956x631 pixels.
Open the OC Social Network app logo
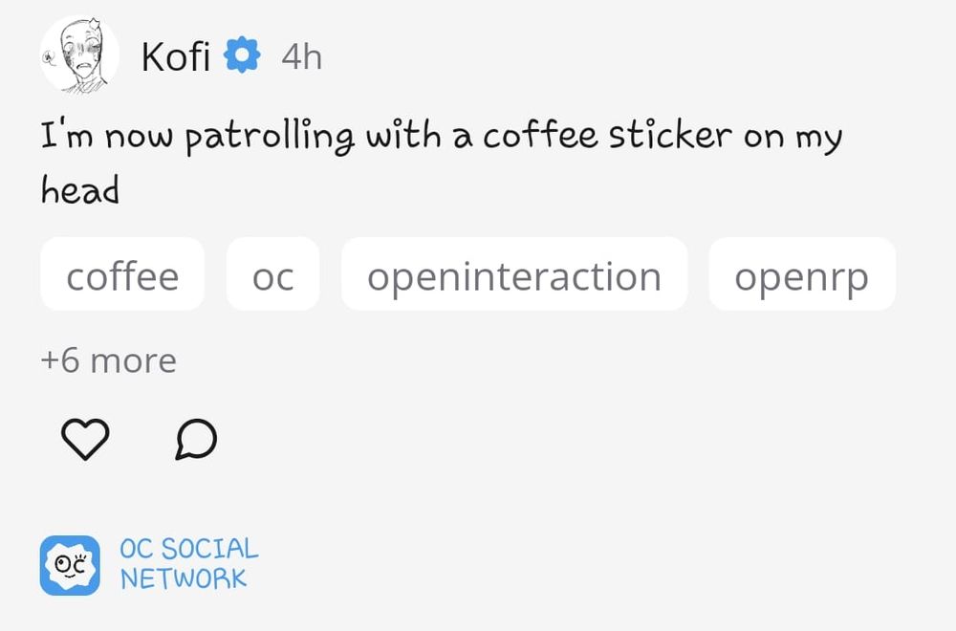70,565
